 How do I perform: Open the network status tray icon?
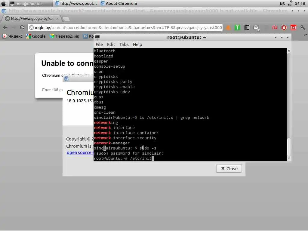tap(290, 4)
